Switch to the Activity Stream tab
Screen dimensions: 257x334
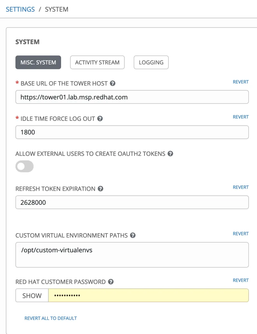point(97,62)
